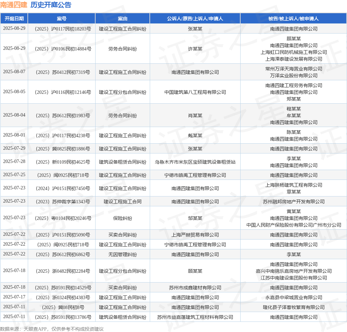
Task: Click the 公诉人/原告/上诉人/申请人 column header
Action: tap(195, 19)
